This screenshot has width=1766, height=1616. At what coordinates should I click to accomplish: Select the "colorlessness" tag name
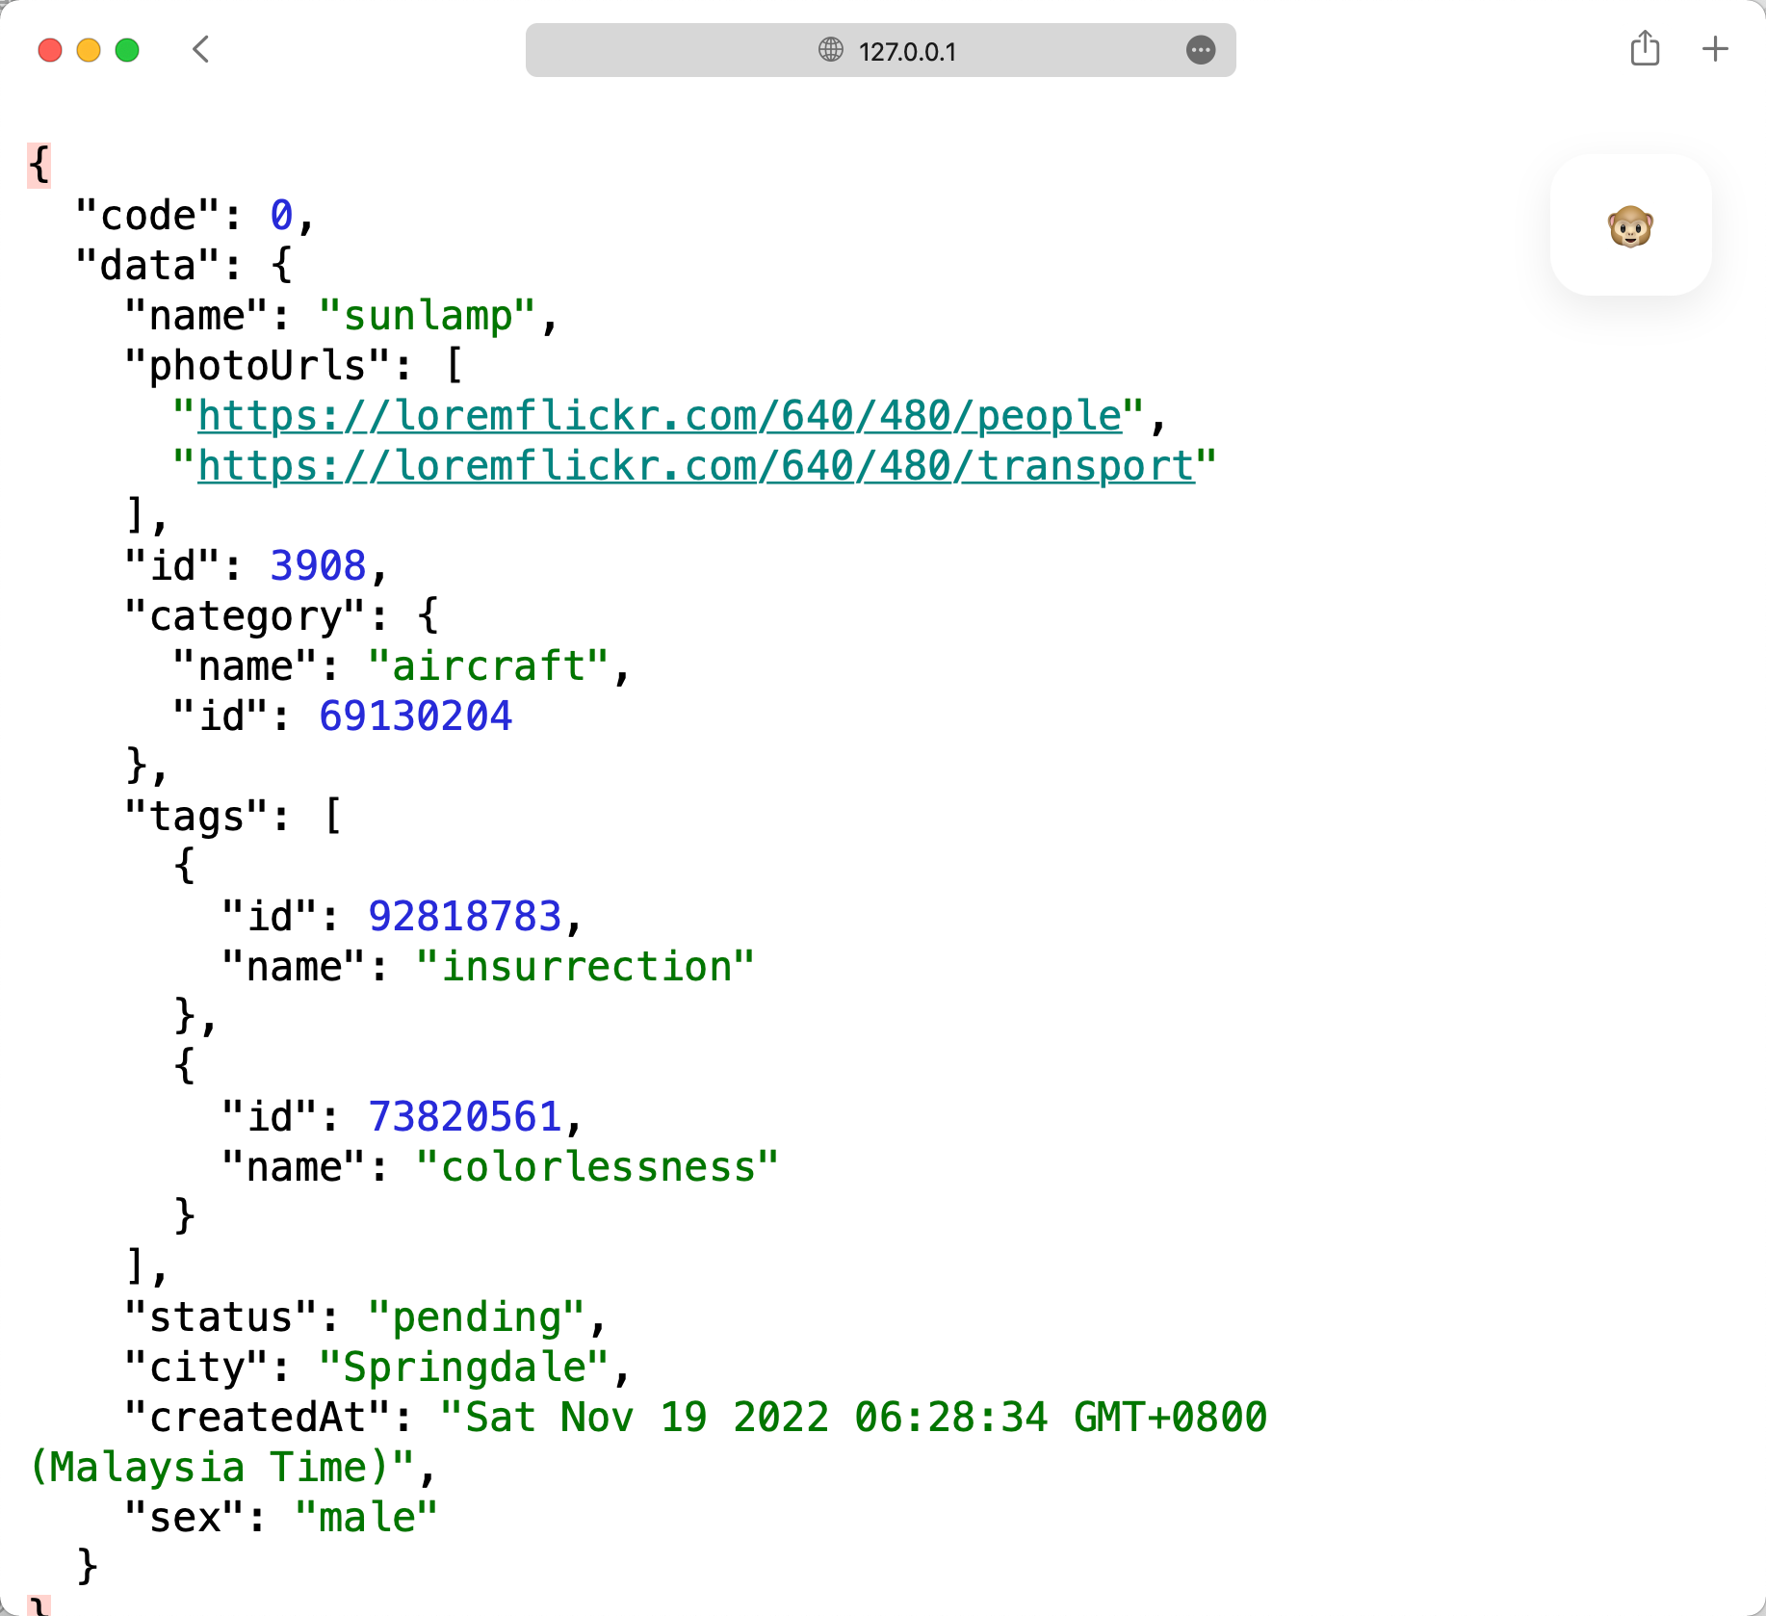(x=597, y=1167)
